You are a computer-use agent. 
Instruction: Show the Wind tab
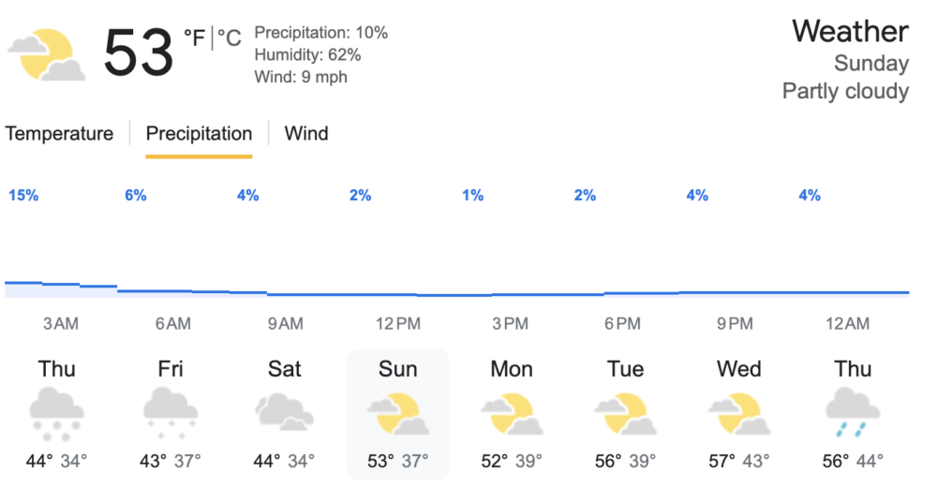[x=306, y=134]
